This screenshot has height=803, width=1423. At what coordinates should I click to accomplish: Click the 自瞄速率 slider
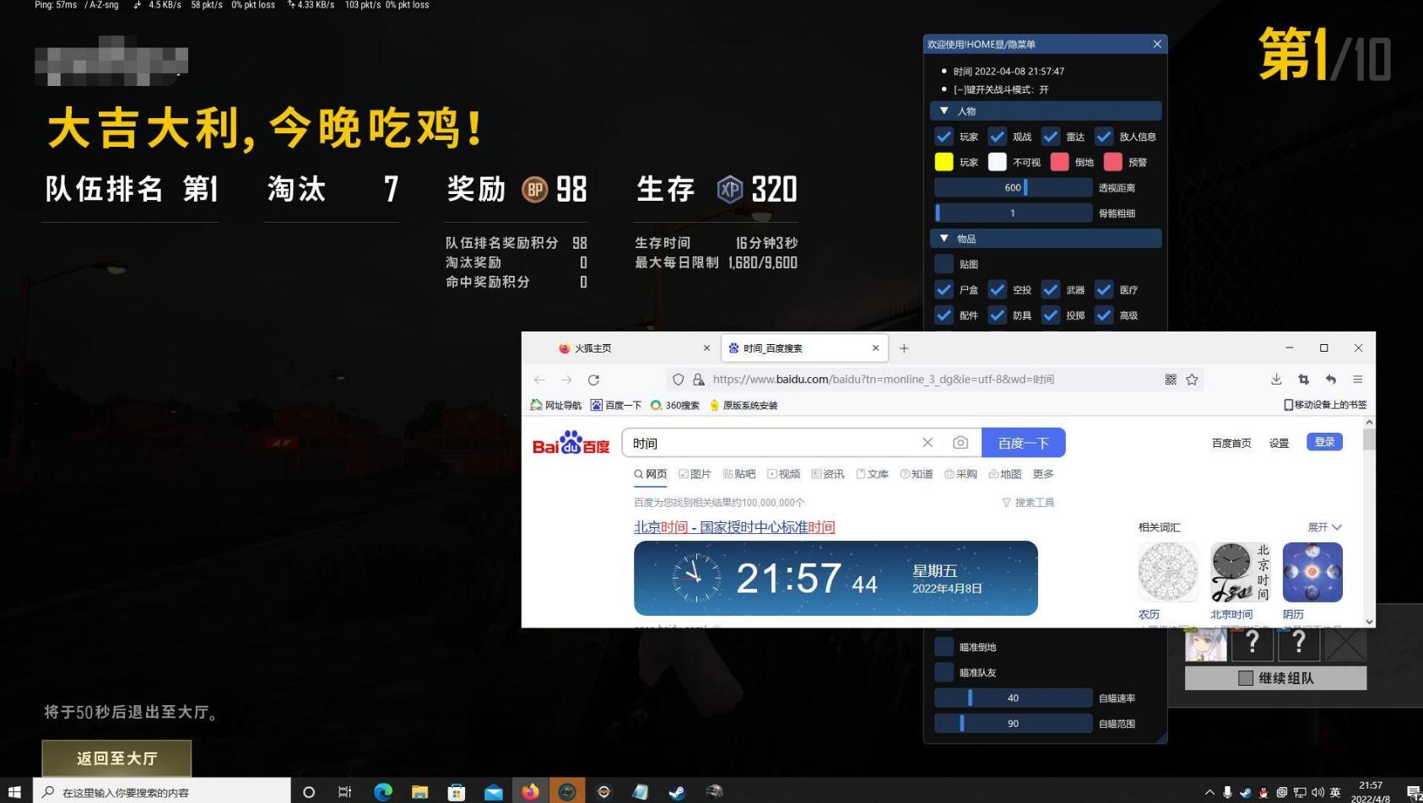tap(1014, 698)
